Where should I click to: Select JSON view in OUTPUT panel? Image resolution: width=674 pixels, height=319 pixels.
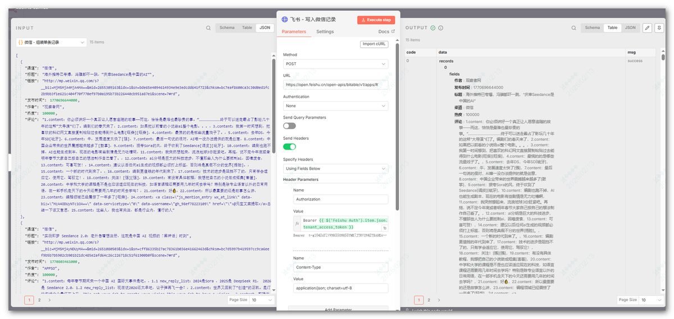tap(630, 28)
